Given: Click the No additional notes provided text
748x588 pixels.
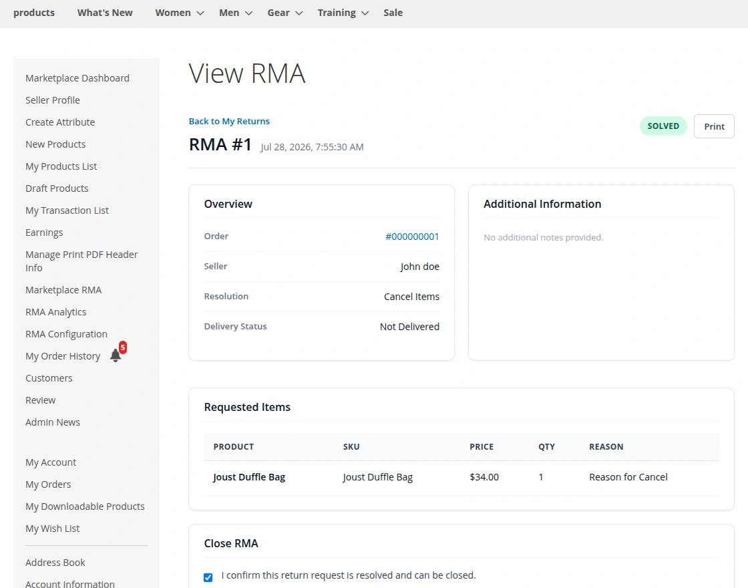Looking at the screenshot, I should [x=544, y=238].
